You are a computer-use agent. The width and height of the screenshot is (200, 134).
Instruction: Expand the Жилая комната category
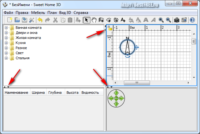point(6,38)
